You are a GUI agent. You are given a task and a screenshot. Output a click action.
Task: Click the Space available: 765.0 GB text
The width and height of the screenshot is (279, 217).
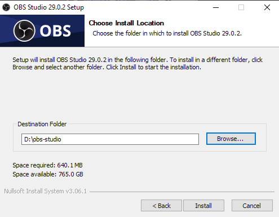pyautogui.click(x=48, y=174)
